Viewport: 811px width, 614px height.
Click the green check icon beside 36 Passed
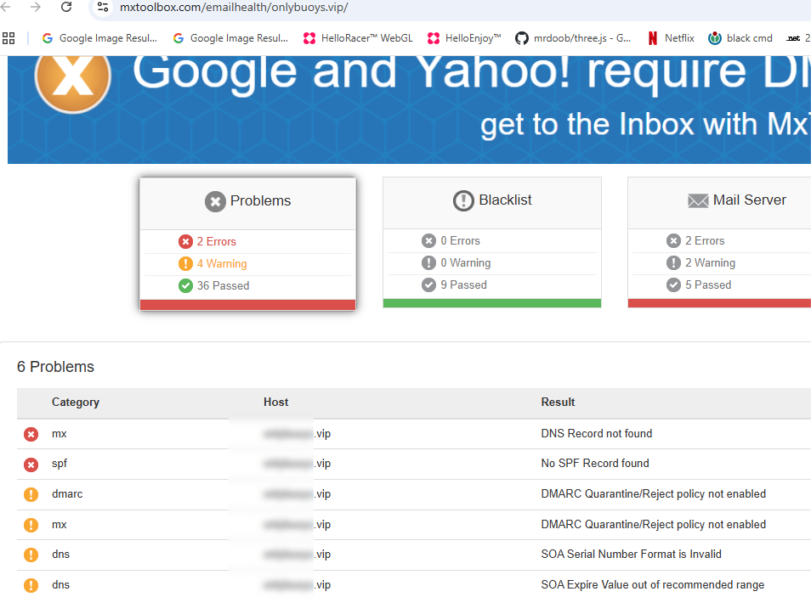pyautogui.click(x=185, y=285)
